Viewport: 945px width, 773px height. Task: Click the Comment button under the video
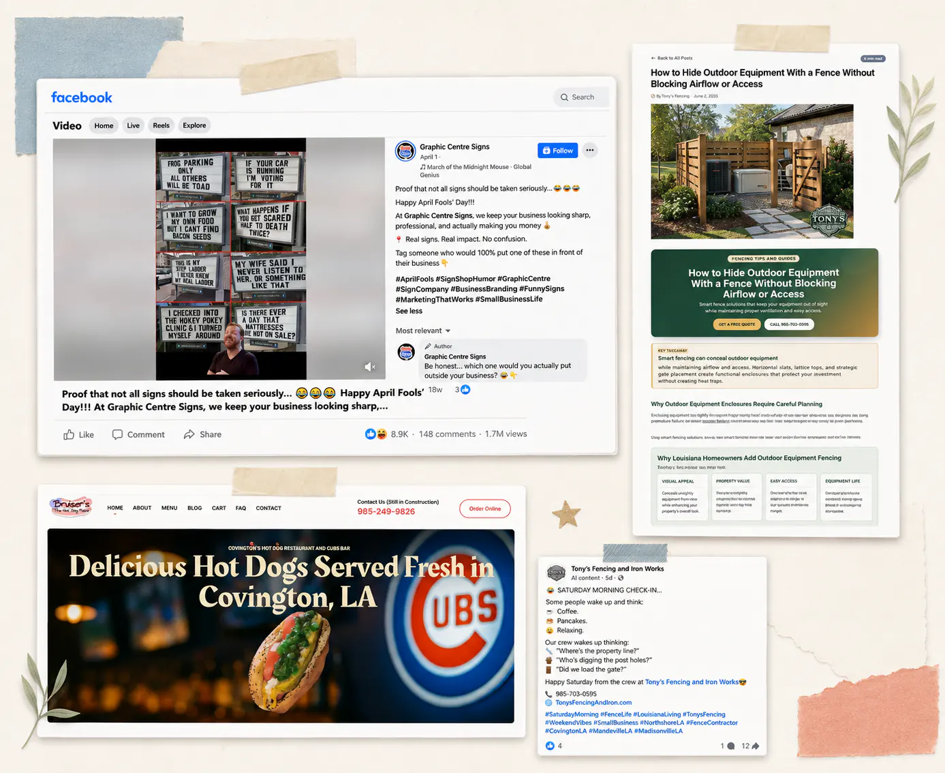click(138, 434)
